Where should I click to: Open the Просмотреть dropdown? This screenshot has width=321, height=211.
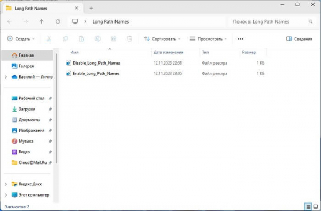(208, 39)
